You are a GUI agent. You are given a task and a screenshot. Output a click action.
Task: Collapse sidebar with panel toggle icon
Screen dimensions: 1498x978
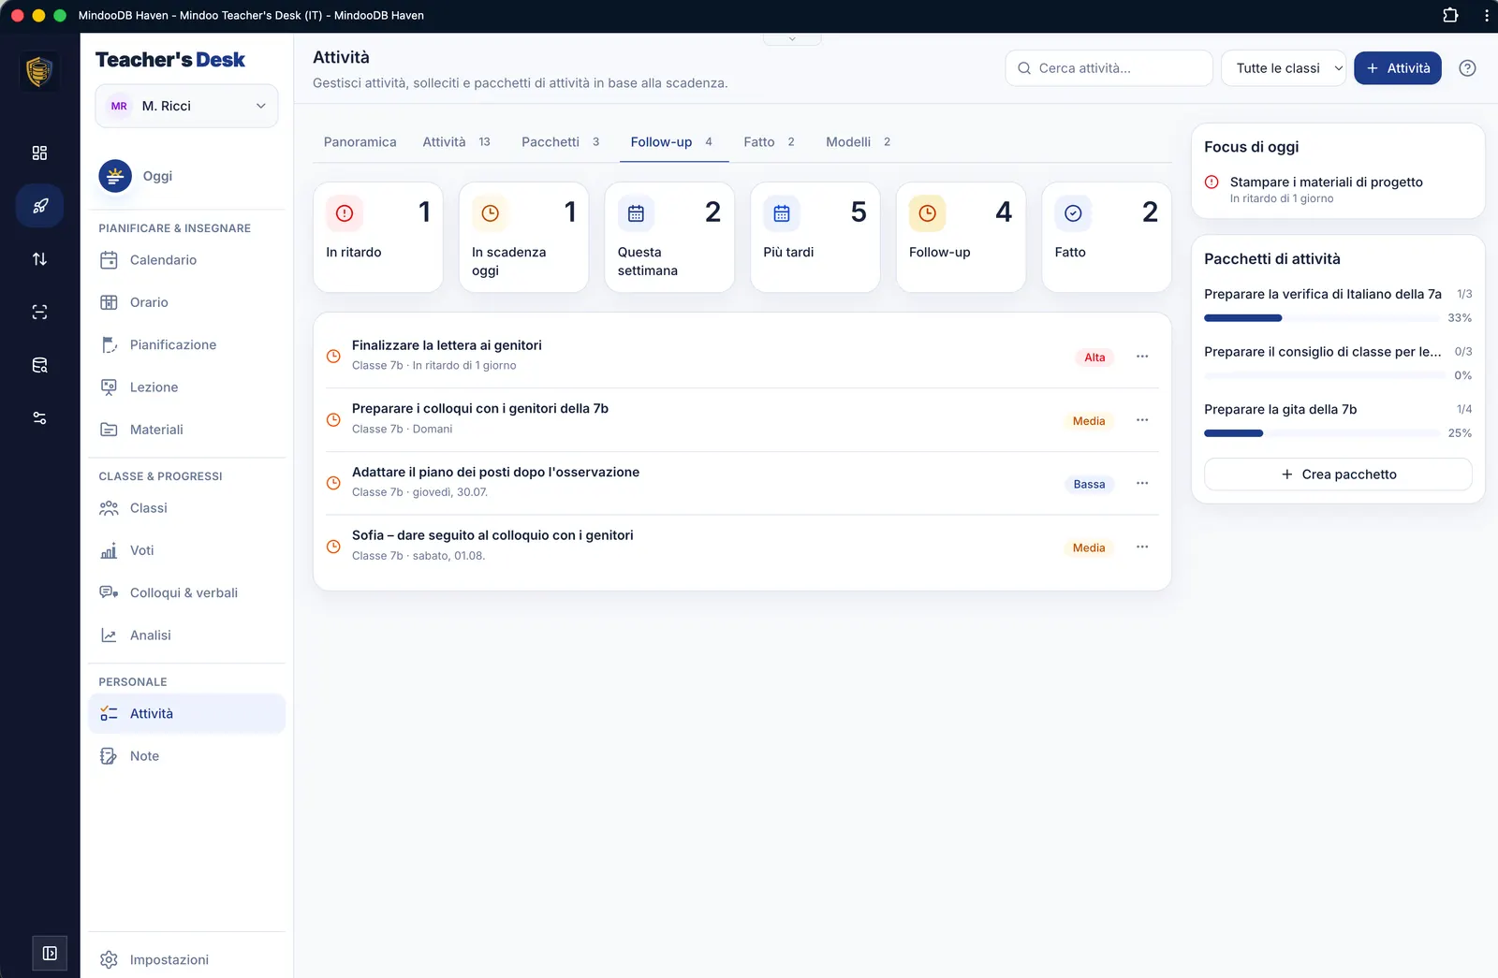click(50, 953)
